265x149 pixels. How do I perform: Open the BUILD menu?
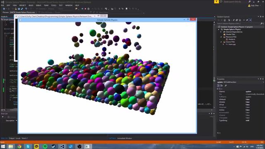point(31,5)
